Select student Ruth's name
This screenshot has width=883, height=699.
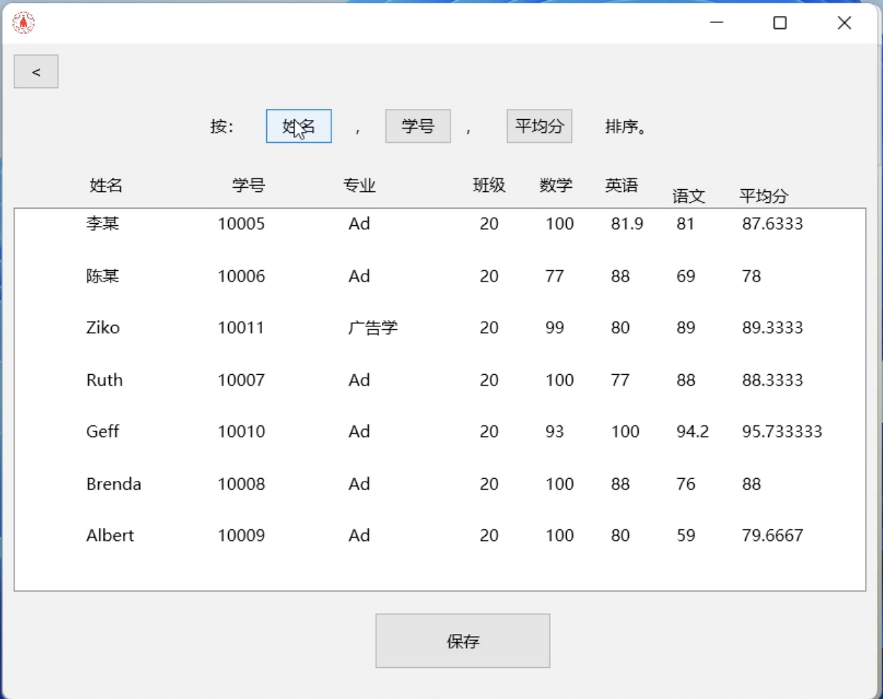coord(104,380)
